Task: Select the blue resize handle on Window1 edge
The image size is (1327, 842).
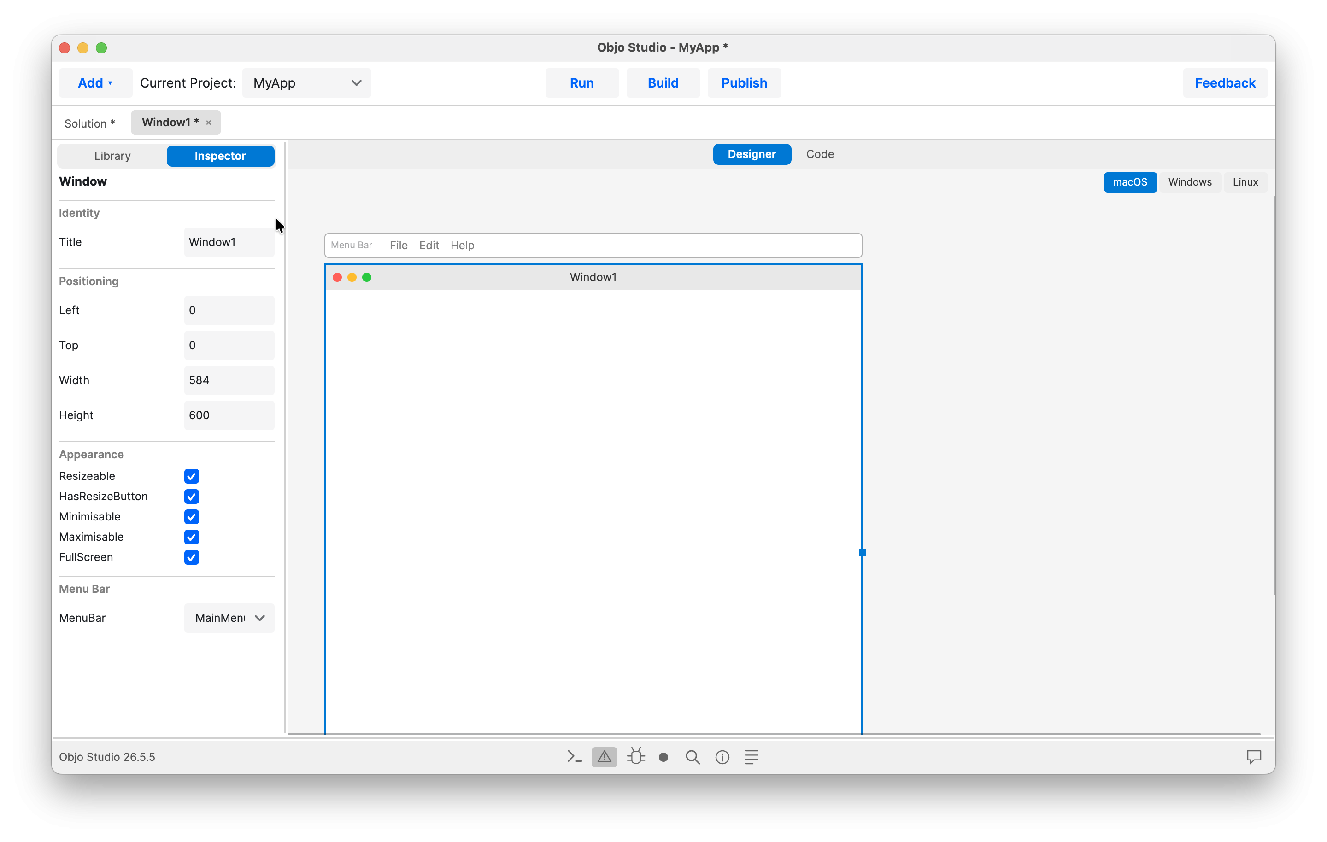Action: pos(863,553)
